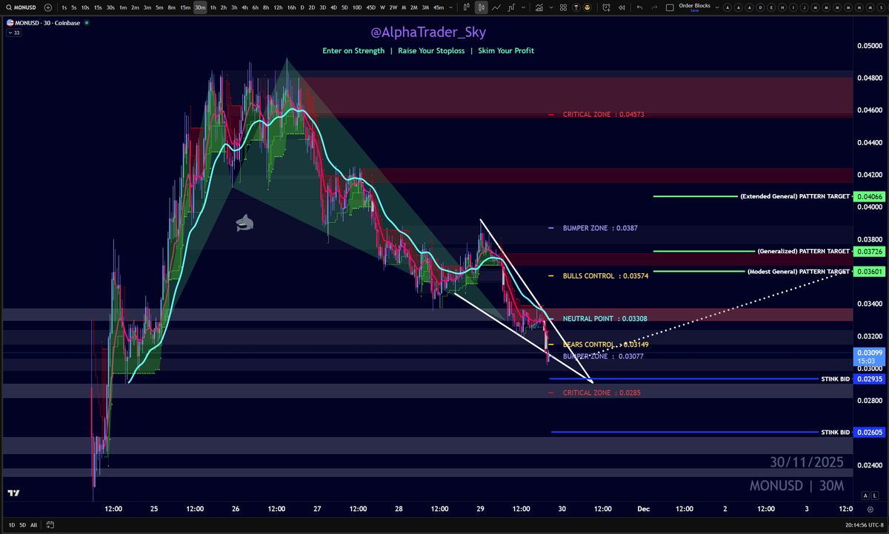Select the 2W timeframe
889x534 pixels.
click(x=393, y=7)
